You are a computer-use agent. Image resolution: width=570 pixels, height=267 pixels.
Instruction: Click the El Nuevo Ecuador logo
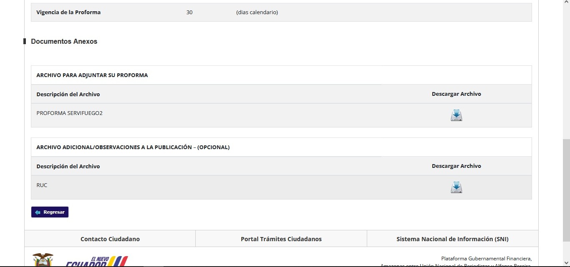(97, 262)
